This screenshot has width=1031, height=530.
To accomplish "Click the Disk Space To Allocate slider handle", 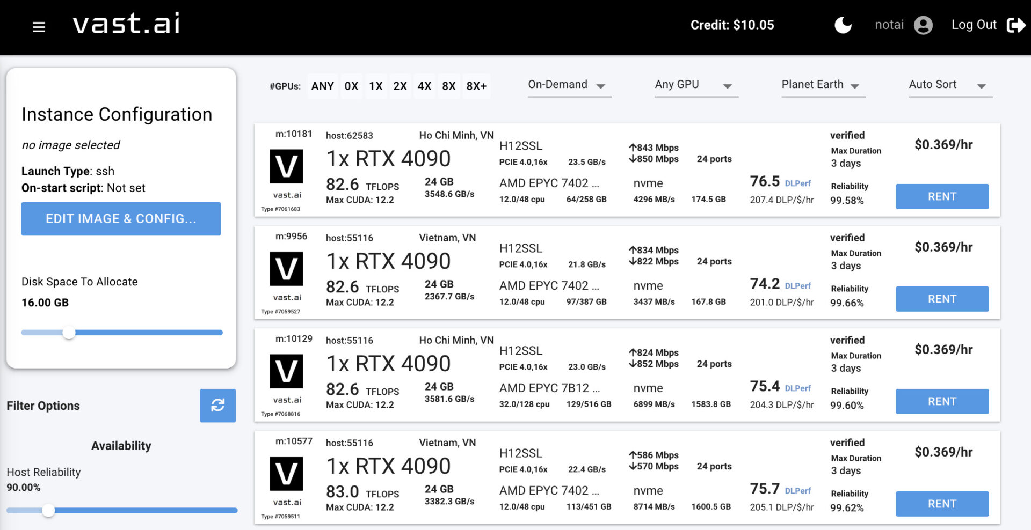I will click(69, 333).
